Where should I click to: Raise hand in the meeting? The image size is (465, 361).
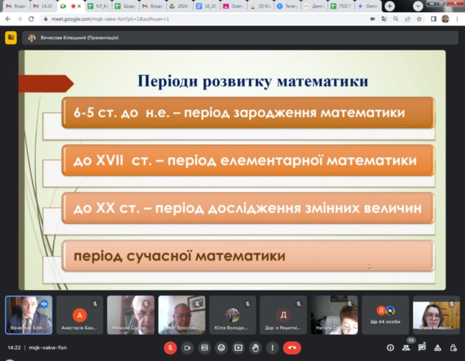coord(255,348)
